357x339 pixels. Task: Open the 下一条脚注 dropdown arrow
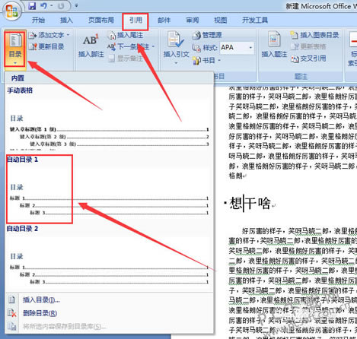click(153, 46)
